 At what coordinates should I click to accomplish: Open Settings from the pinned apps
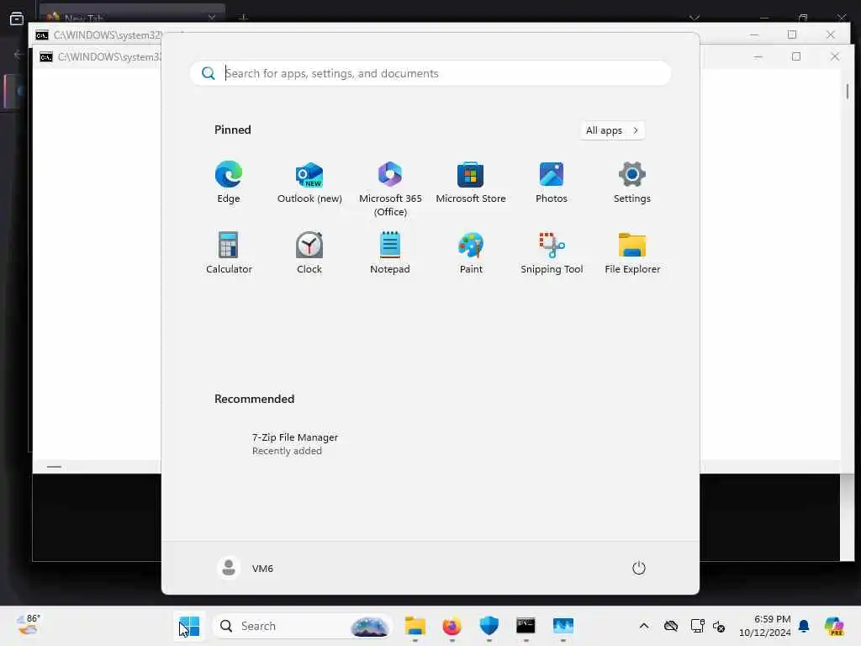pyautogui.click(x=632, y=183)
